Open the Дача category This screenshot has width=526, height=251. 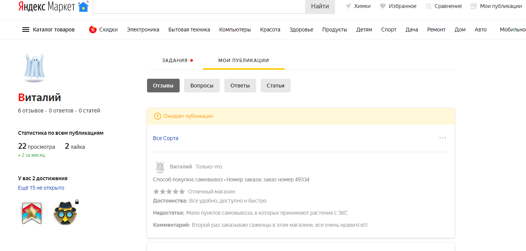[x=412, y=30]
